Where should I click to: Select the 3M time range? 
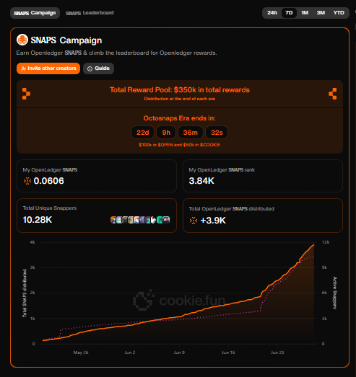point(321,13)
